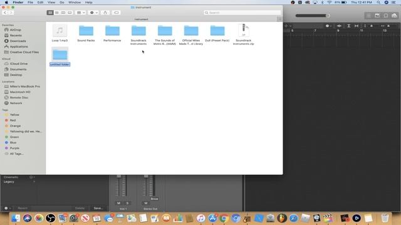Mute the Stereo Out channel strip
Viewport: 401px width, 225px height.
pos(146,203)
